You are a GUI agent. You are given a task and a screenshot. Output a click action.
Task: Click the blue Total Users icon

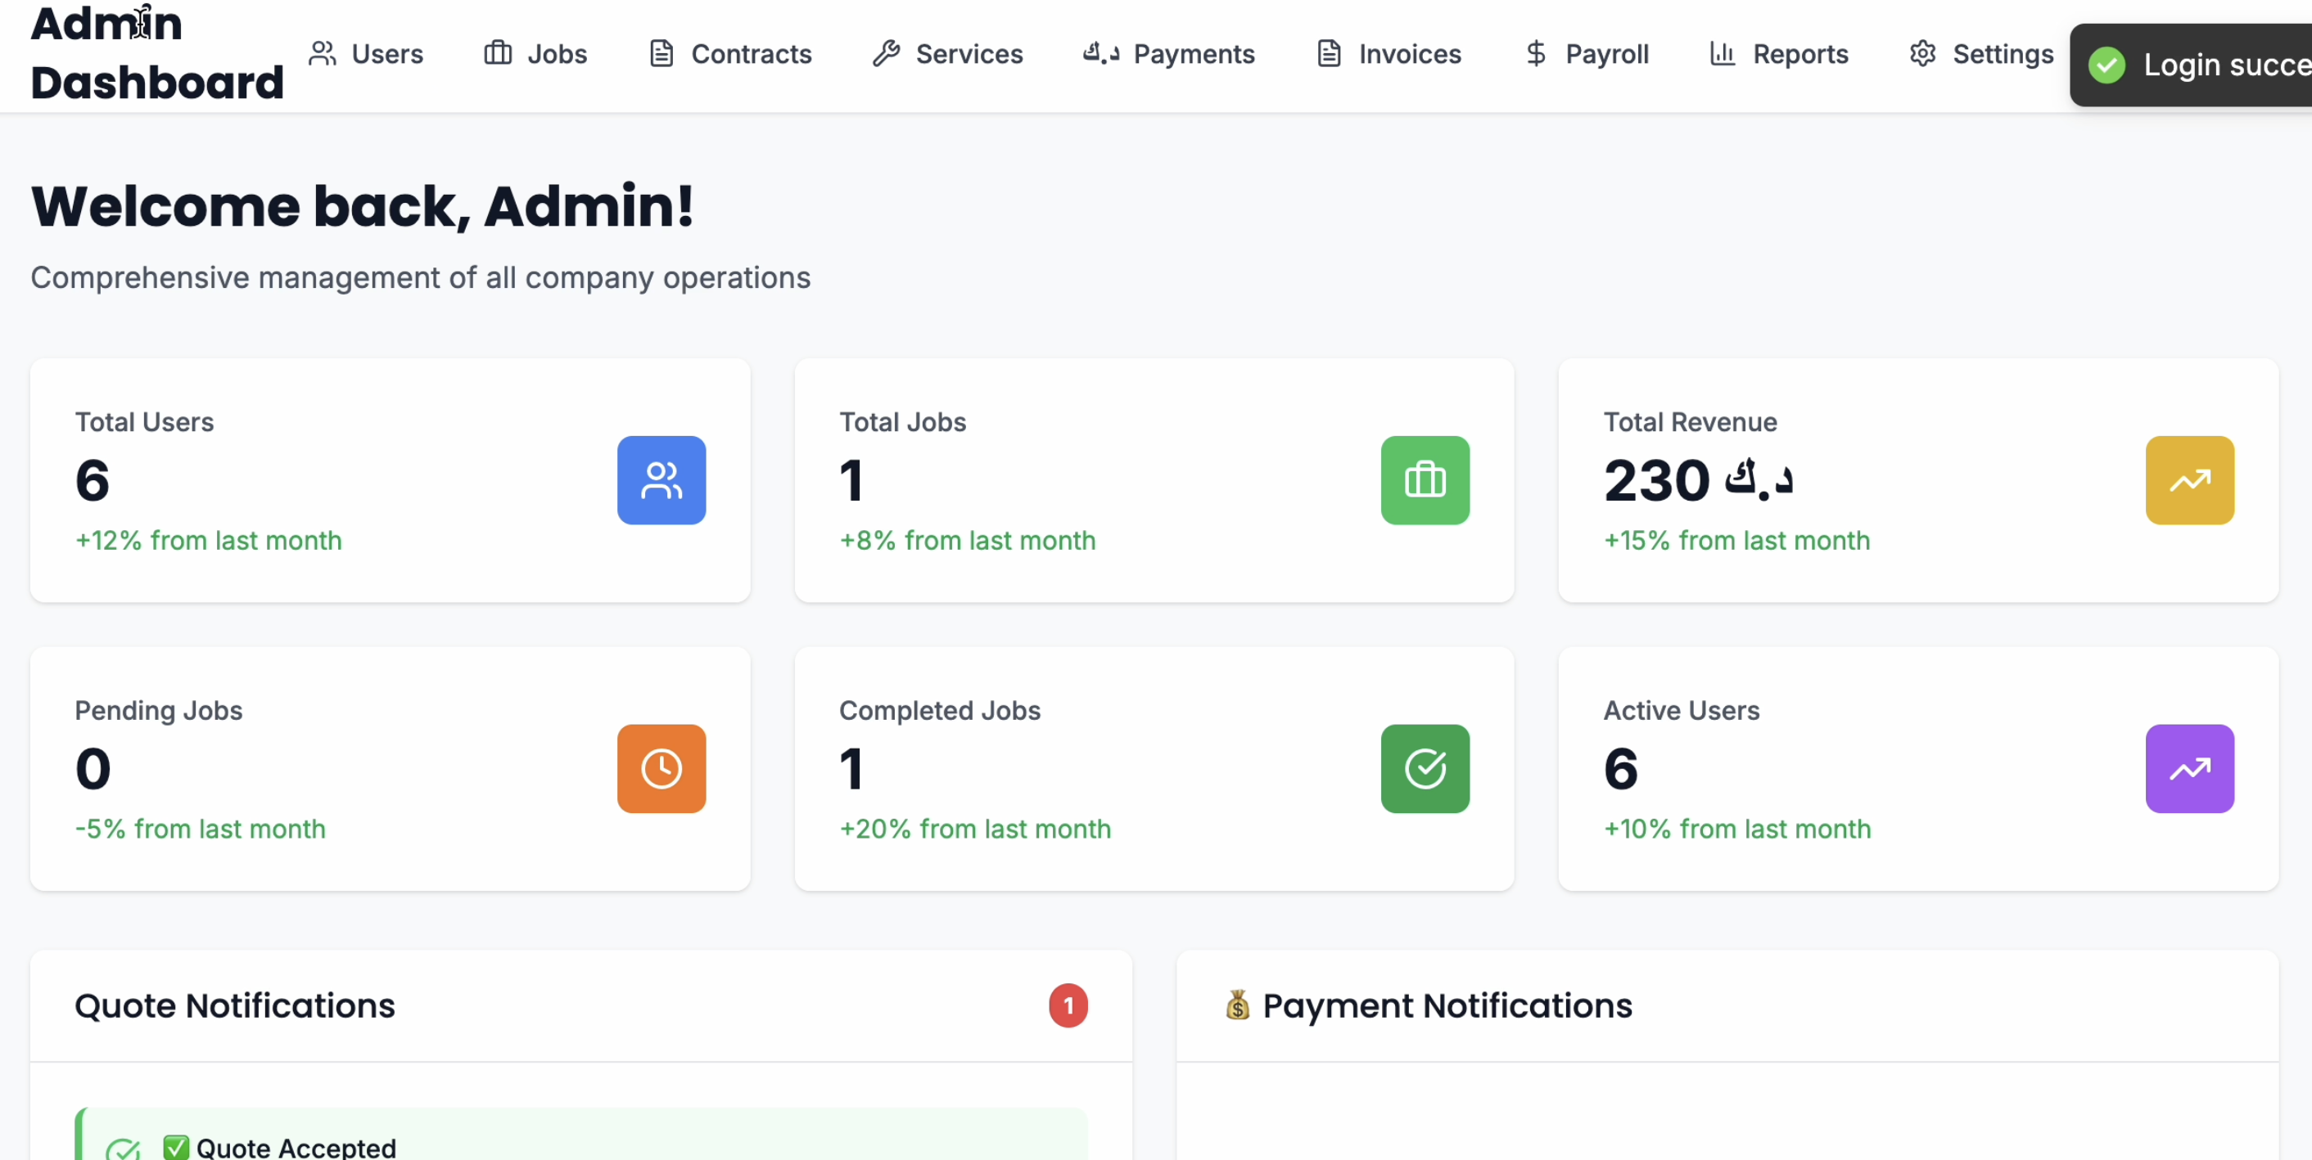click(661, 480)
